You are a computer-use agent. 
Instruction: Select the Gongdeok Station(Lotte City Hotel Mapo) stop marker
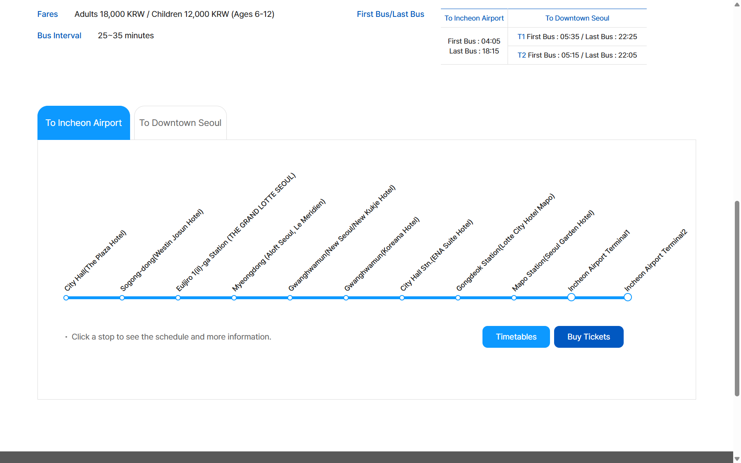(458, 298)
